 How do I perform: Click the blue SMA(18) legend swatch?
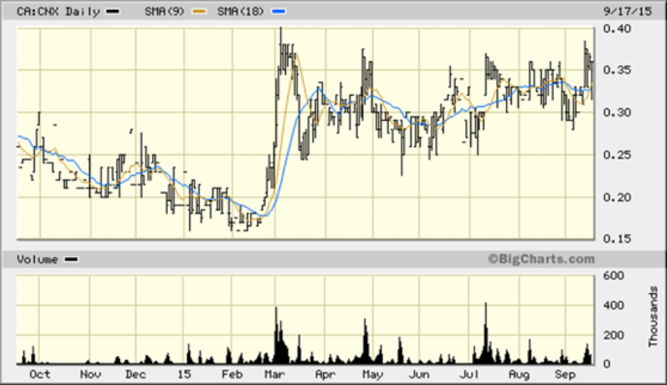tap(279, 12)
